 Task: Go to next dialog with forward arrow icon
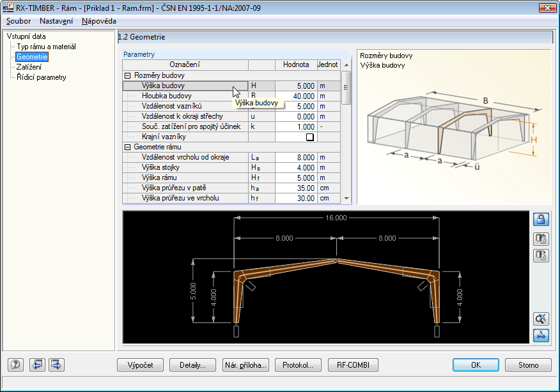click(56, 365)
